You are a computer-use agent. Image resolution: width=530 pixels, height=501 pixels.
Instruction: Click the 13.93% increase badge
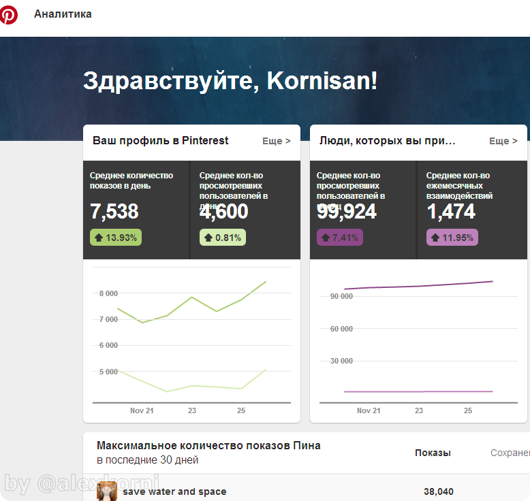pyautogui.click(x=116, y=238)
